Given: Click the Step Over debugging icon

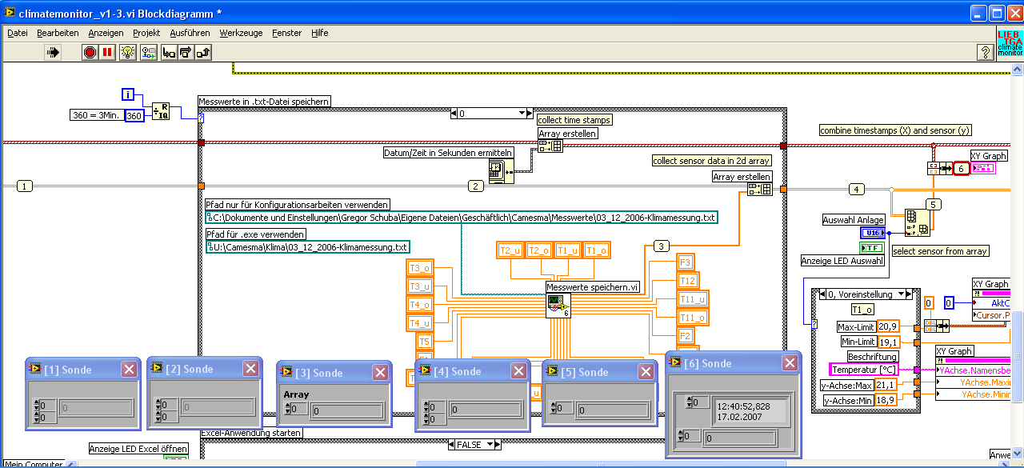Looking at the screenshot, I should (x=186, y=52).
